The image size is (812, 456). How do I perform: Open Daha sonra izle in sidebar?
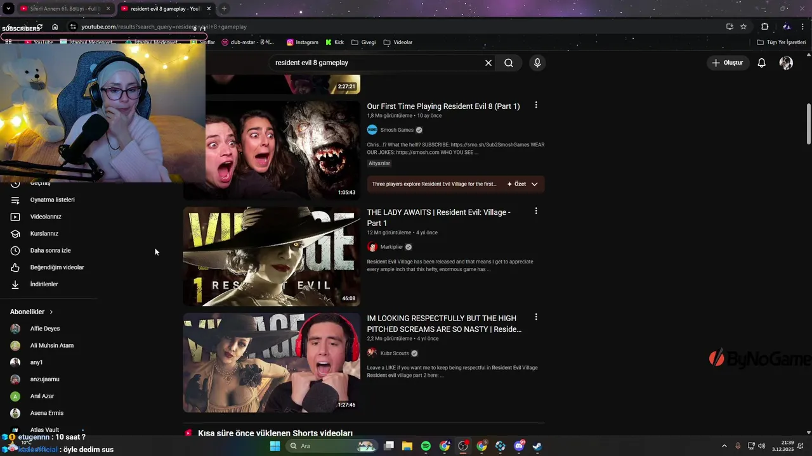pyautogui.click(x=49, y=250)
